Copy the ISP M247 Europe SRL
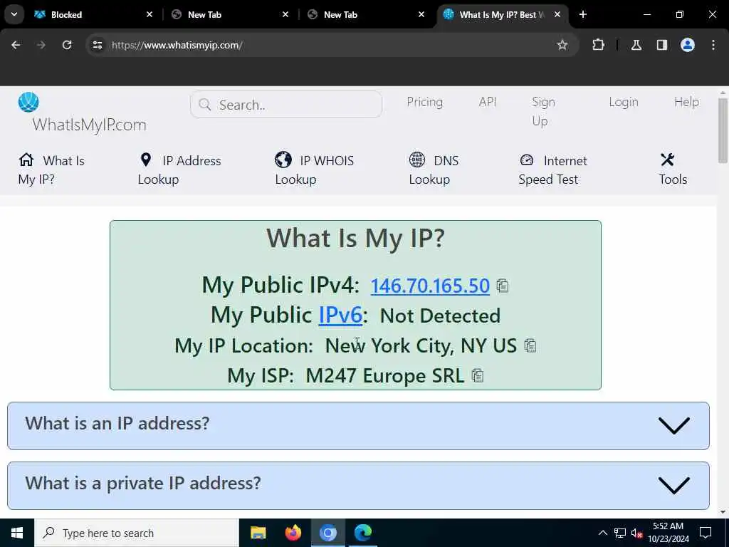The image size is (729, 547). [x=478, y=375]
